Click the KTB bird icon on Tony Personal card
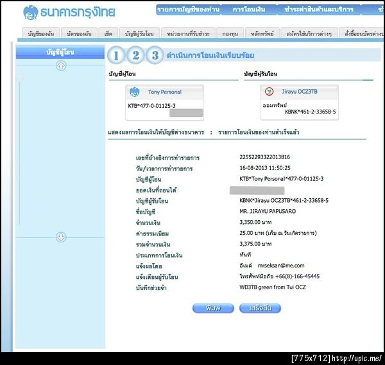 (135, 92)
